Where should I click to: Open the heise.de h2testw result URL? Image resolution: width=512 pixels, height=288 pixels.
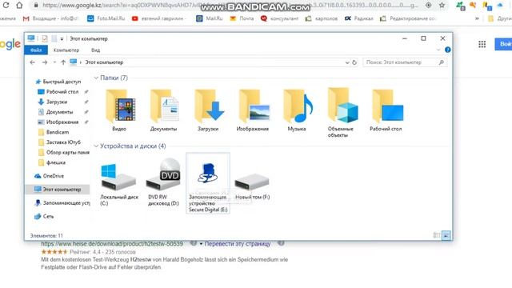pyautogui.click(x=112, y=244)
